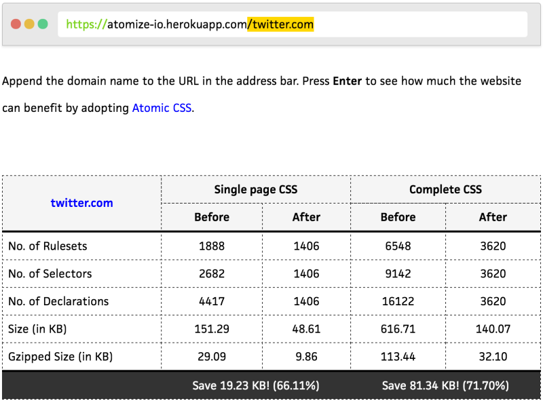Click the 151.29 size value
This screenshot has width=543, height=403.
[212, 329]
